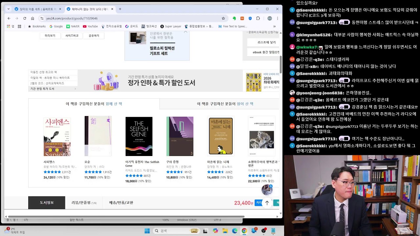Open the Google bookmark
Image resolution: width=420 pixels, height=236 pixels.
56,26
